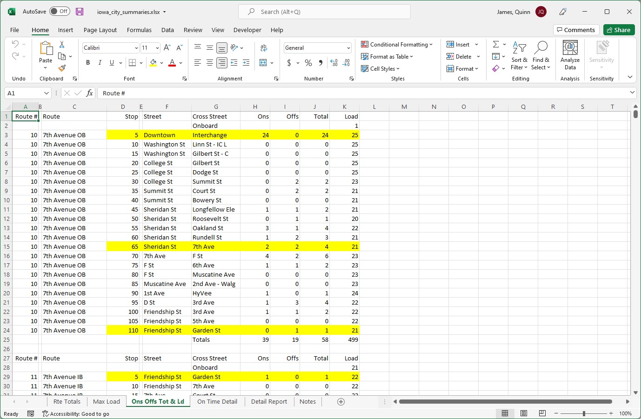The width and height of the screenshot is (641, 419).
Task: Click the AutoSum icon
Action: [x=496, y=44]
